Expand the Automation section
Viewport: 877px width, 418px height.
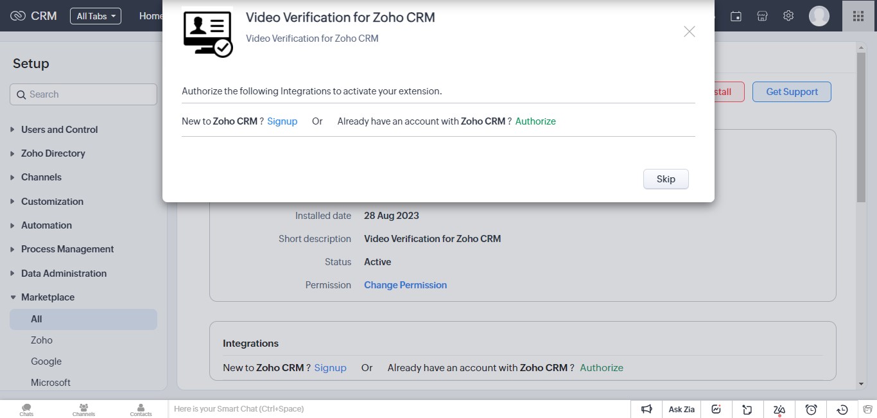(46, 225)
